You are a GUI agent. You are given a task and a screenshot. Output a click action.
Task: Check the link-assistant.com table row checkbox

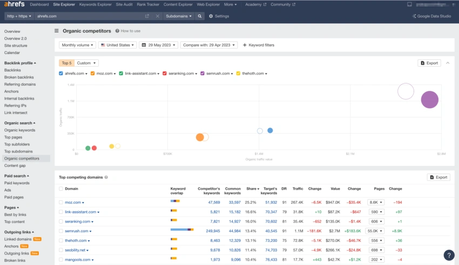pos(61,212)
